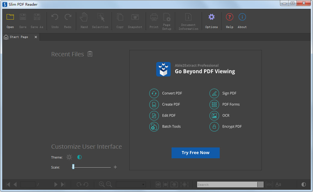This screenshot has width=313, height=192.
Task: Clear Recent Files with trash icon
Action: tap(90, 54)
